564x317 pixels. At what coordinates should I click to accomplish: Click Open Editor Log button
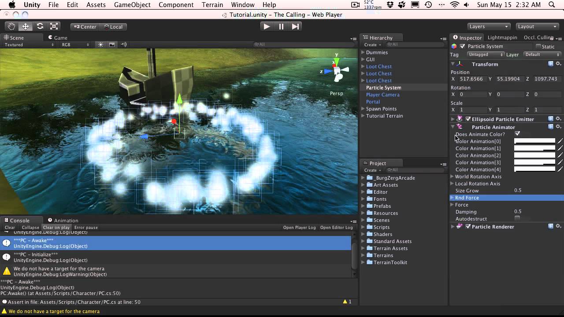point(337,227)
